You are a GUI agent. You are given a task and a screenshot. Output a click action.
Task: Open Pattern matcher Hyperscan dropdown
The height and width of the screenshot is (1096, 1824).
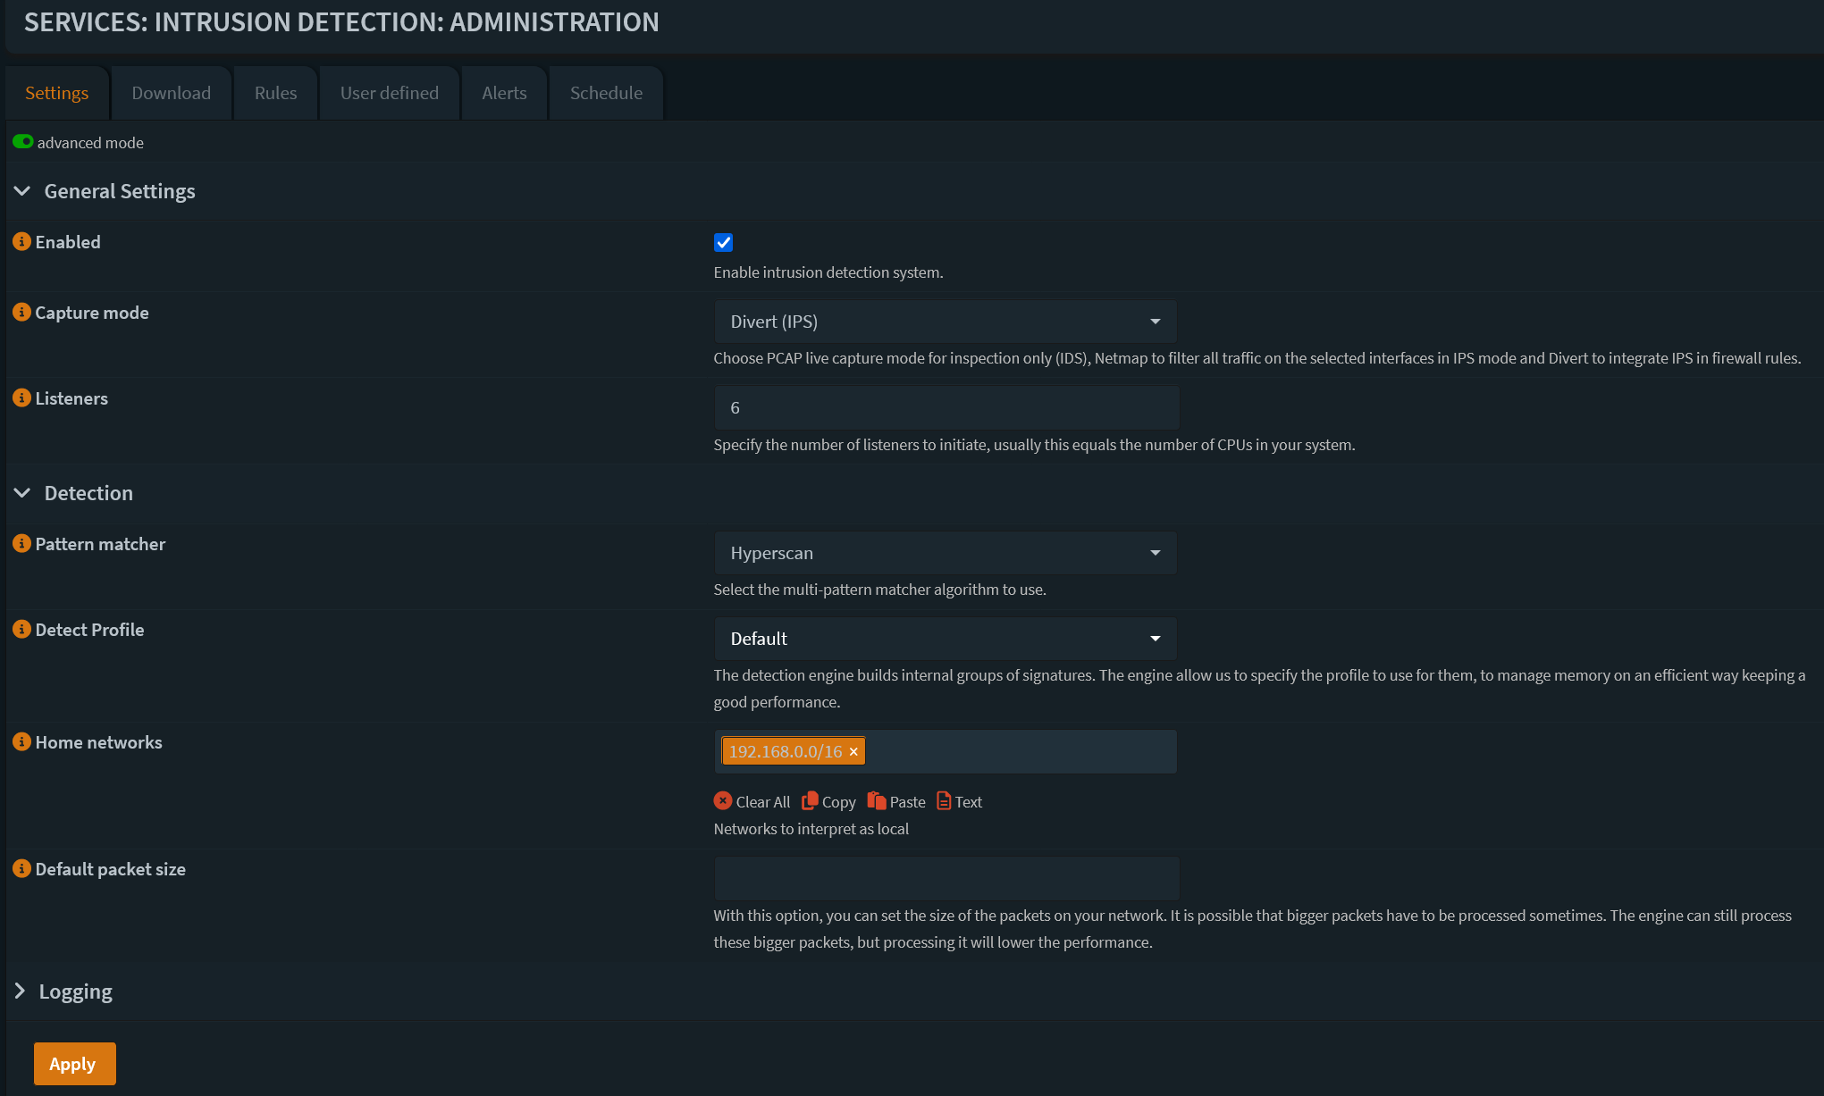click(945, 553)
